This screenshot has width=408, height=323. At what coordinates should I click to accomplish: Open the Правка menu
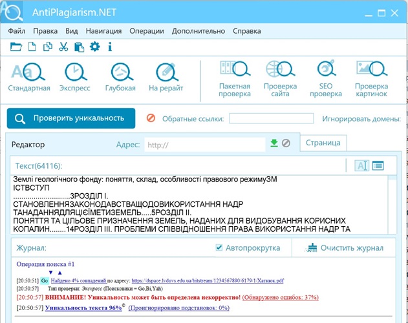pyautogui.click(x=45, y=31)
